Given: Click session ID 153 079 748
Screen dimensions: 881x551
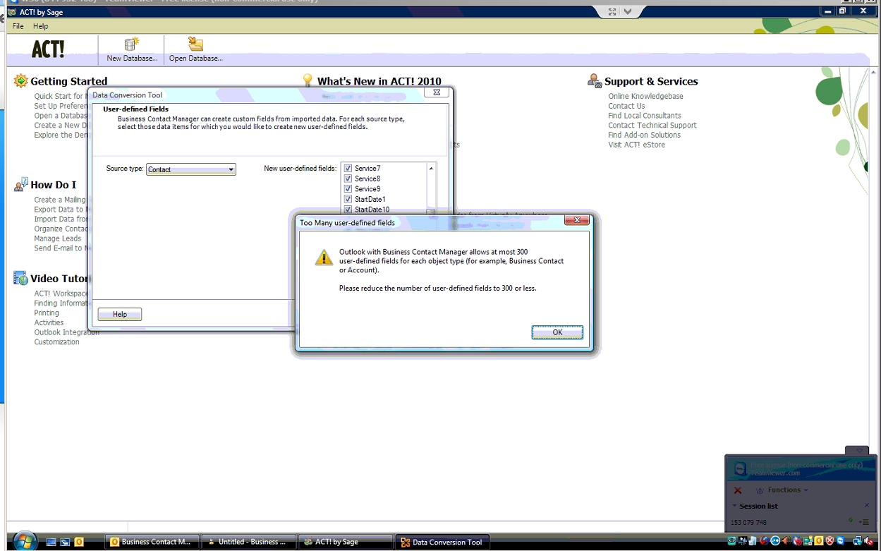Looking at the screenshot, I should [748, 523].
